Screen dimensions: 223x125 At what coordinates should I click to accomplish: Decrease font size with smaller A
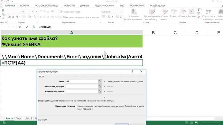click(36, 12)
